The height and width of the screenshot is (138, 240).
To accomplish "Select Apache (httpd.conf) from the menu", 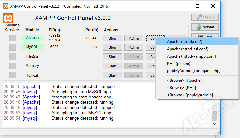I will tap(184, 42).
